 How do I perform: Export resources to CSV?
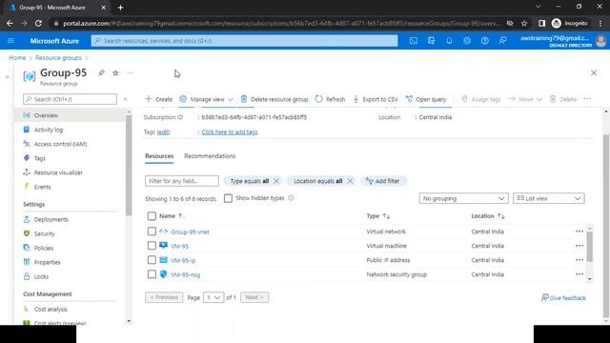[376, 99]
